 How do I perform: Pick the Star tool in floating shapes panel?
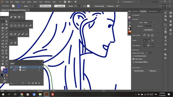pos(26,26)
